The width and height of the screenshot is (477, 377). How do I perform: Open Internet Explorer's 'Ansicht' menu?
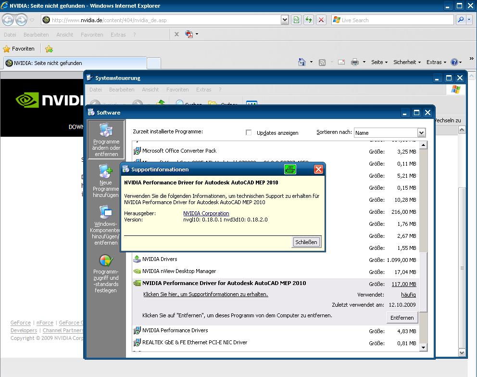[x=65, y=35]
